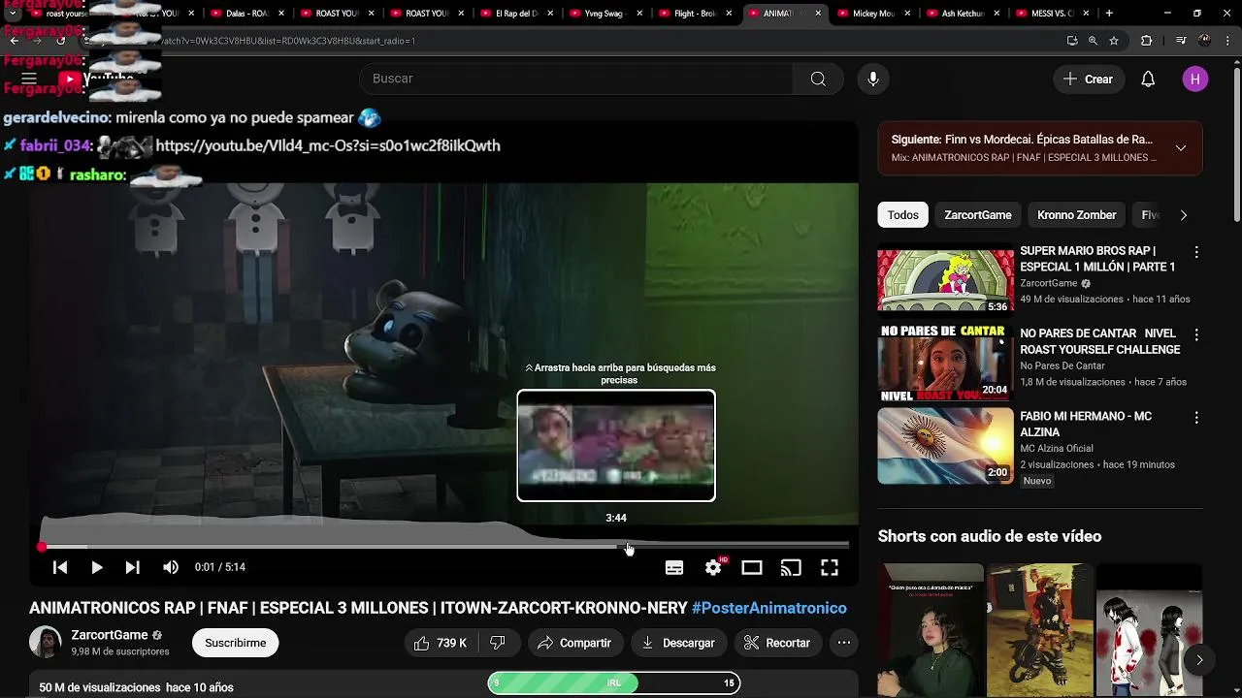Open the browser profile icon in toolbar
The width and height of the screenshot is (1242, 698).
[1204, 41]
